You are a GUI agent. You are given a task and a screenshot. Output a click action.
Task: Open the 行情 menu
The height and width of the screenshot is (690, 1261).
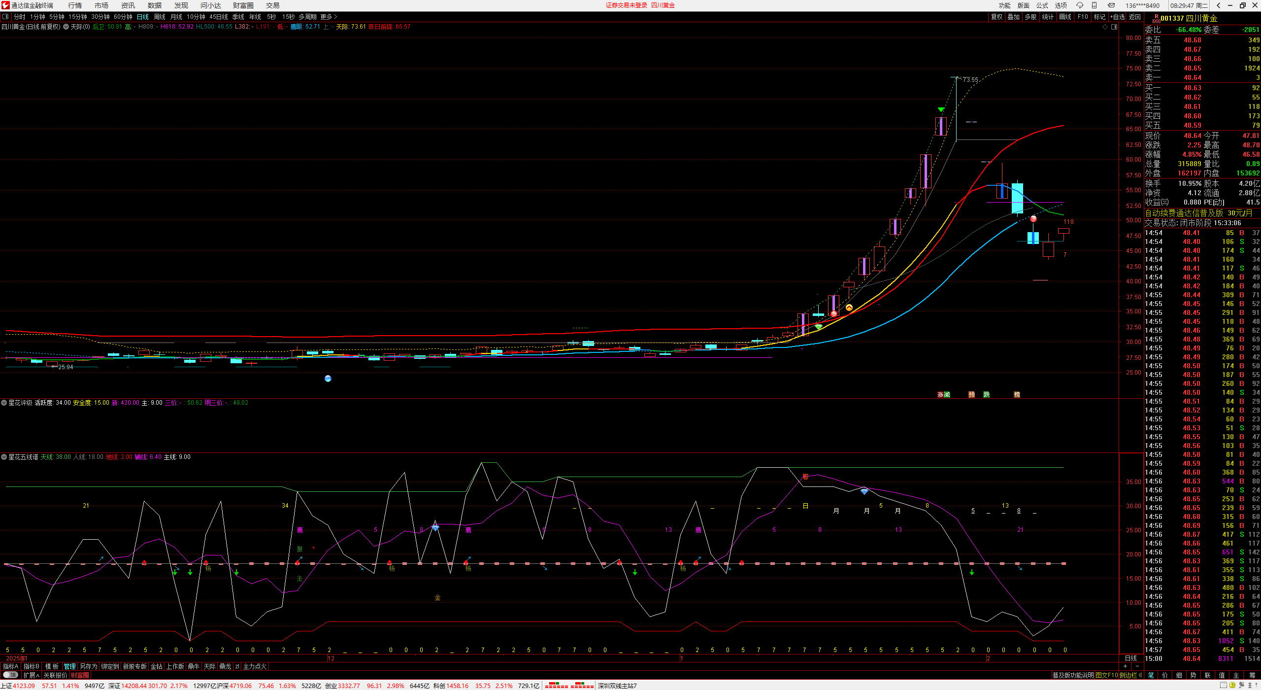pos(75,5)
